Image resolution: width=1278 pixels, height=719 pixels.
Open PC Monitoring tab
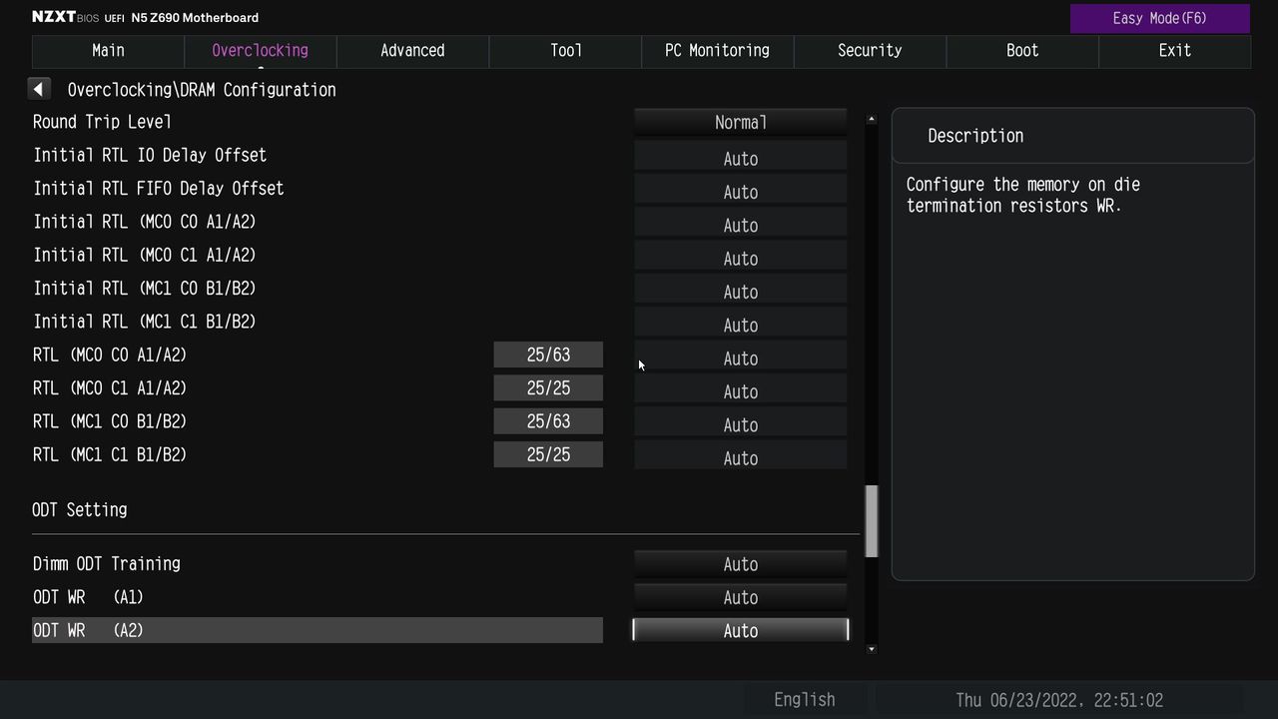[x=718, y=51]
